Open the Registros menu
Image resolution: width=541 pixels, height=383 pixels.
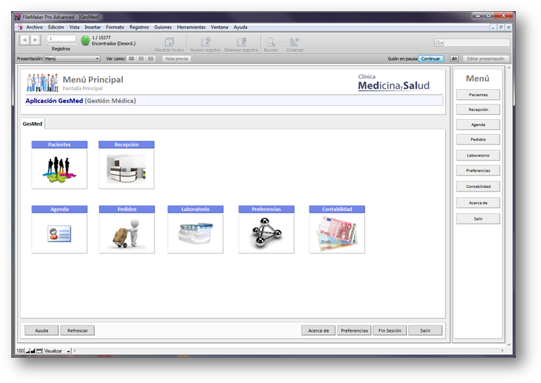[139, 27]
